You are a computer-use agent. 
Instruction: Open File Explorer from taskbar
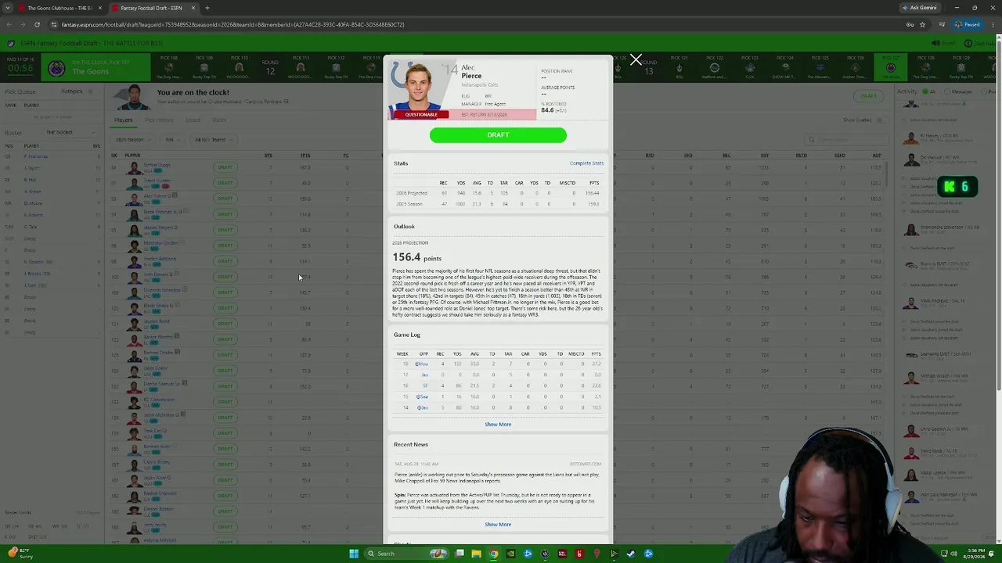(x=476, y=554)
